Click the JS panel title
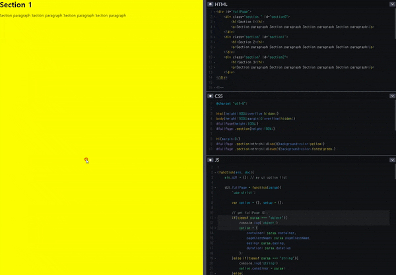The height and width of the screenshot is (275, 396). pos(217,160)
